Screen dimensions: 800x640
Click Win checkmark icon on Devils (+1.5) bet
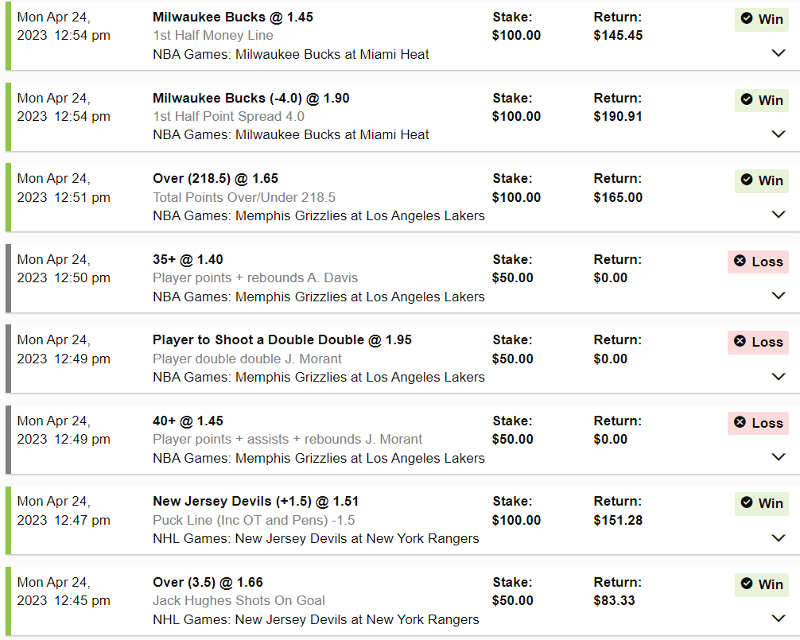(x=747, y=502)
